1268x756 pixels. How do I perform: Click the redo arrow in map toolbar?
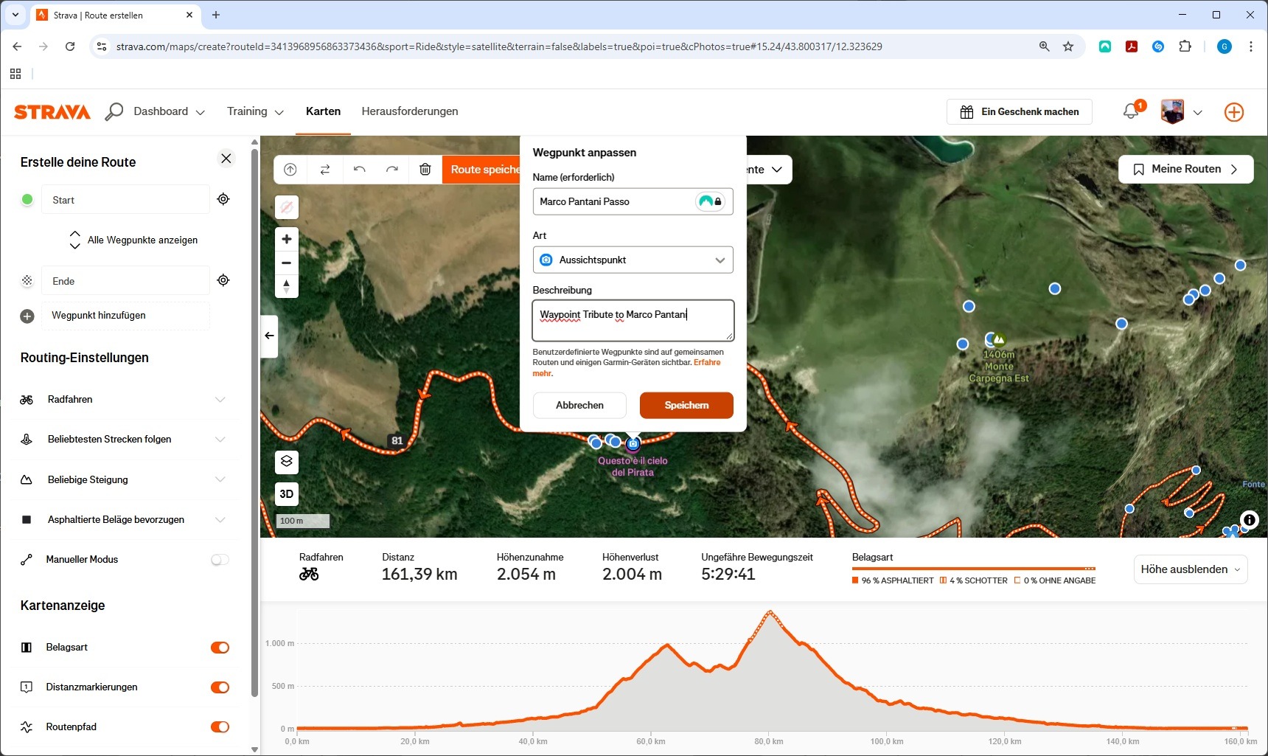(x=392, y=170)
